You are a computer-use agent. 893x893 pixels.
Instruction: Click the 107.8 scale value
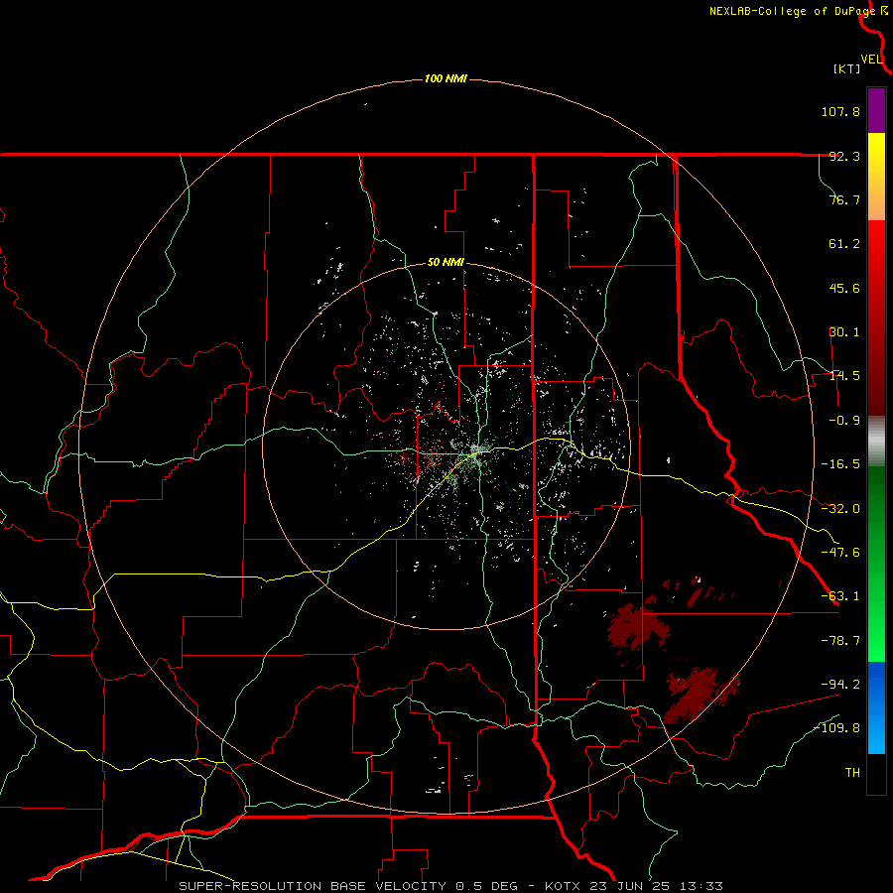pyautogui.click(x=840, y=111)
